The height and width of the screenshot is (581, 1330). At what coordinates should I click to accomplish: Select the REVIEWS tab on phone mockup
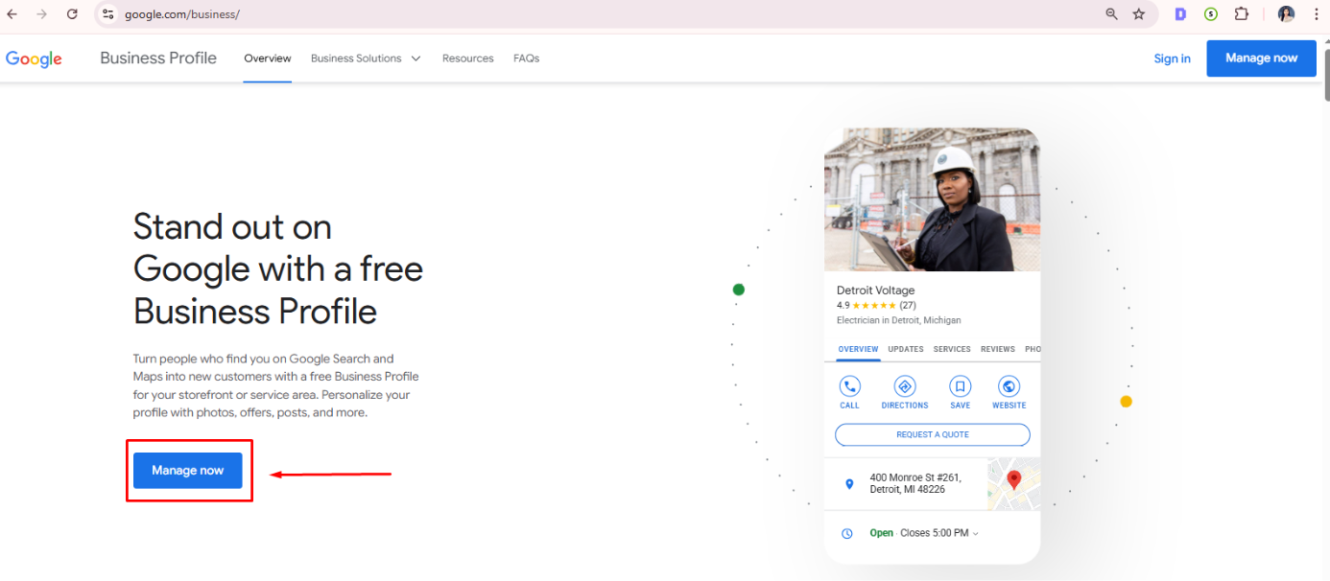[x=998, y=349]
